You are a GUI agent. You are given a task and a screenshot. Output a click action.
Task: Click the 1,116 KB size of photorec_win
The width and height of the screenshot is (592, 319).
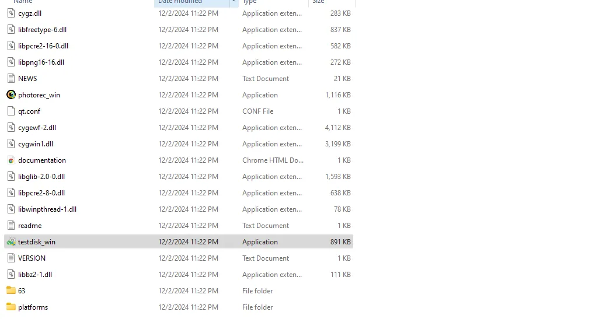[338, 95]
